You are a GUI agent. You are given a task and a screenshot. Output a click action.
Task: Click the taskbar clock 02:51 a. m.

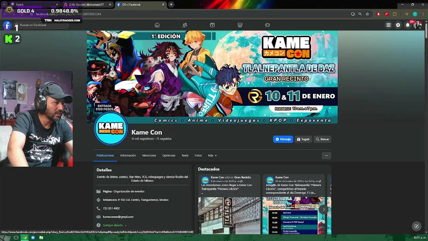point(420,238)
